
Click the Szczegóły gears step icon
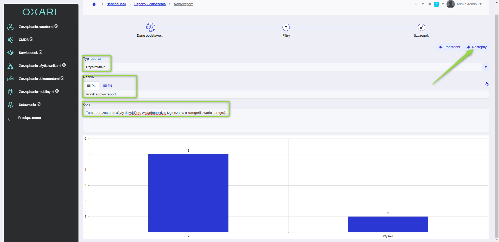pyautogui.click(x=421, y=27)
